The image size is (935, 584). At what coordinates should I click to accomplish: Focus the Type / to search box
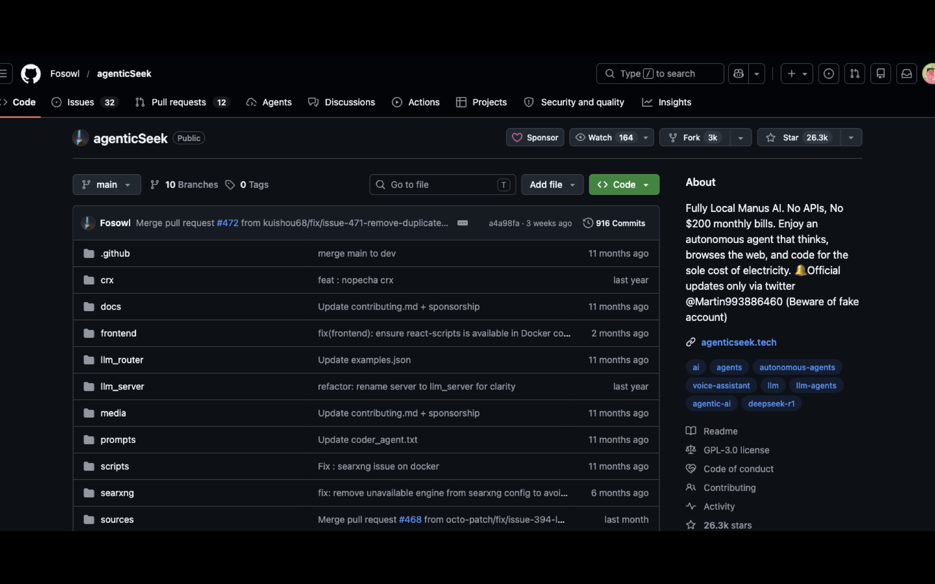pyautogui.click(x=660, y=74)
